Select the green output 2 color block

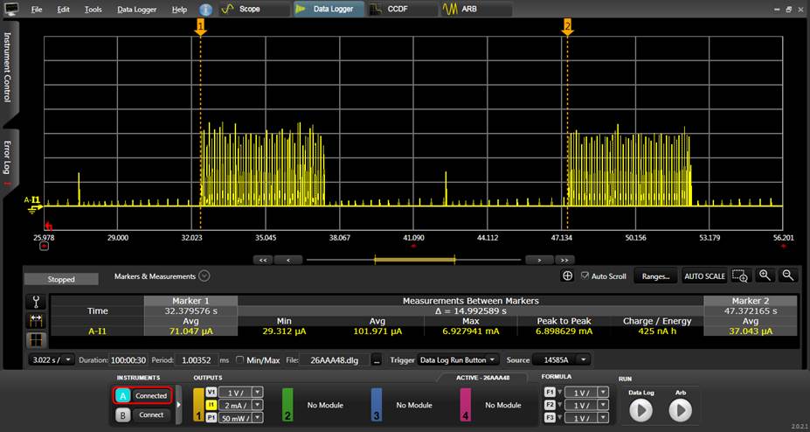coord(287,406)
